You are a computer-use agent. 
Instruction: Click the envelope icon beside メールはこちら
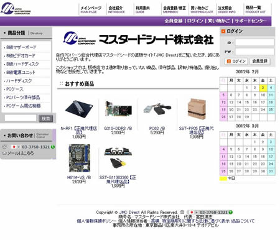coord(4,153)
